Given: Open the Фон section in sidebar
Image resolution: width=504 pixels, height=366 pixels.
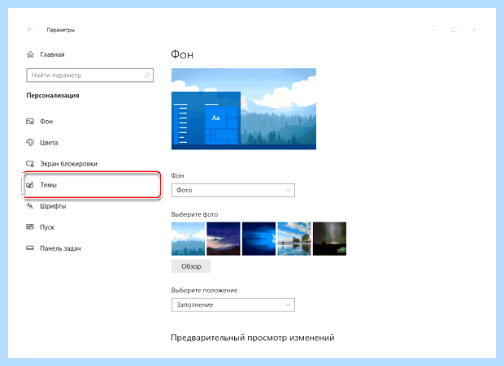Looking at the screenshot, I should (x=40, y=121).
